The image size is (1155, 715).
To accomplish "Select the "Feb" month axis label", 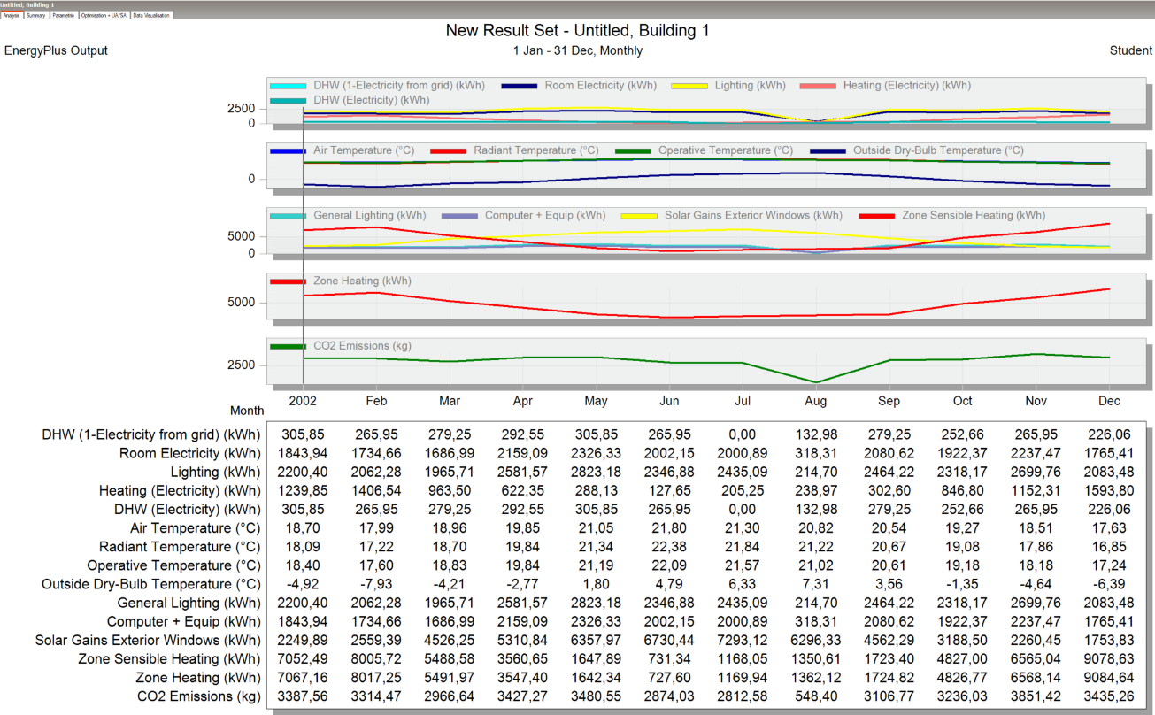I will pyautogui.click(x=376, y=401).
